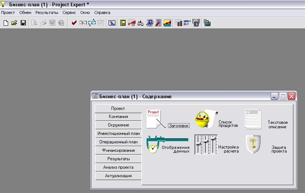The width and height of the screenshot is (305, 193).
Task: Select the Актуализация section tab
Action: [119, 176]
